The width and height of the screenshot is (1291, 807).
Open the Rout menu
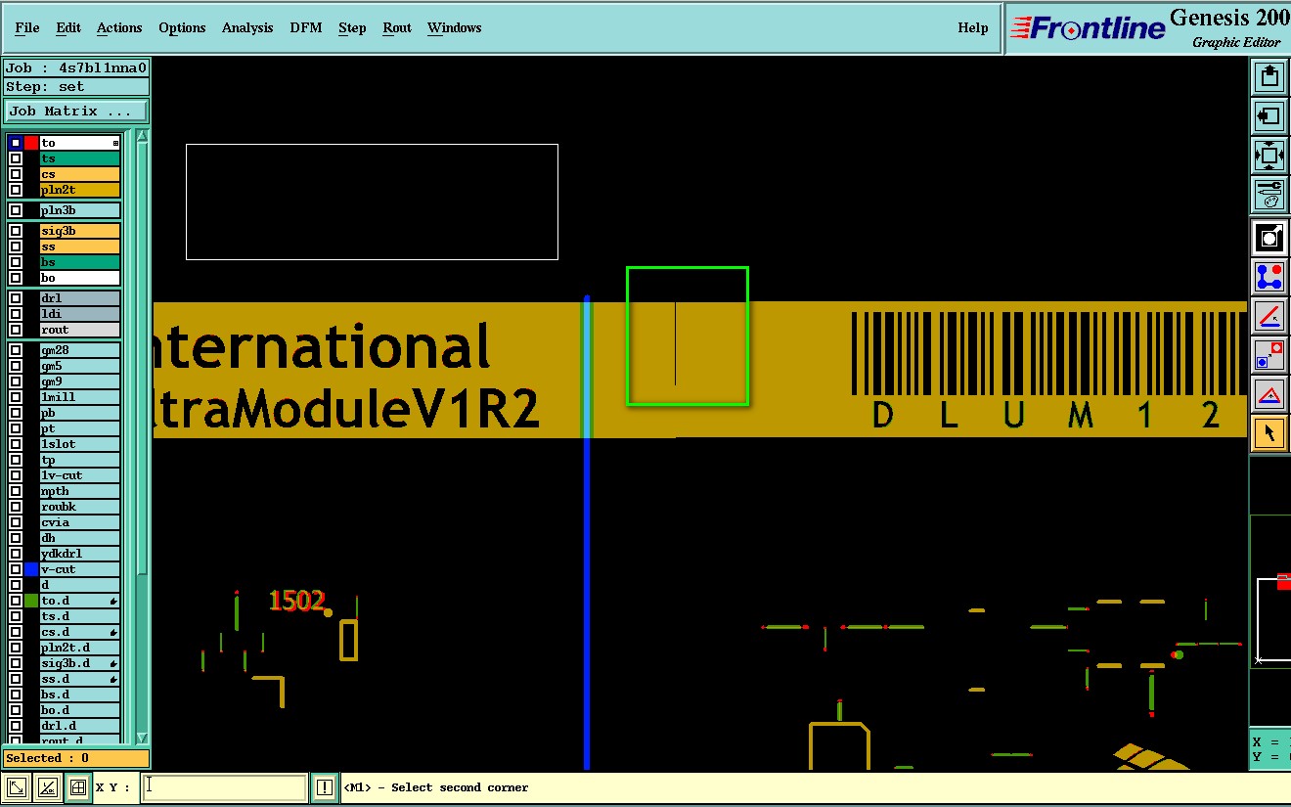pos(397,27)
